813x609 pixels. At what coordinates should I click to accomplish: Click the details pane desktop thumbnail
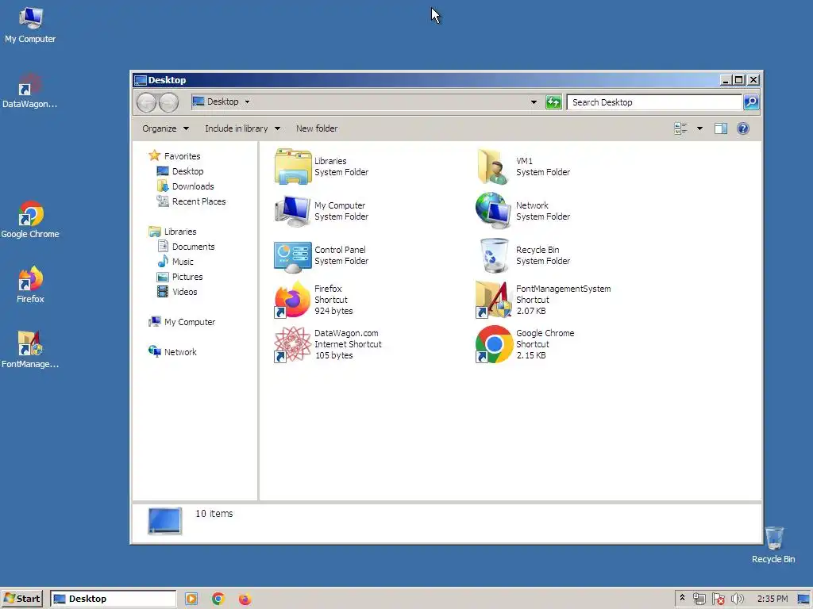click(165, 520)
